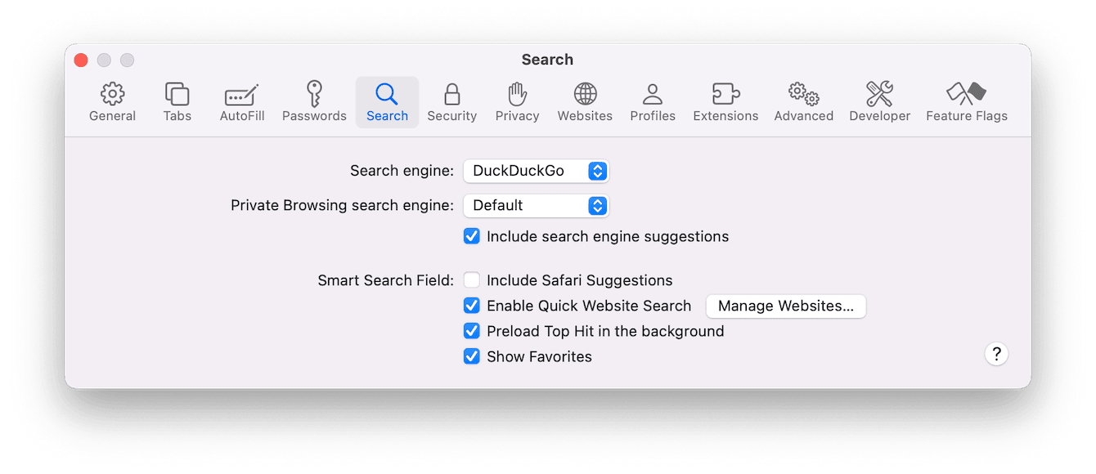Switch to the Tabs settings icon
This screenshot has width=1096, height=474.
177,100
